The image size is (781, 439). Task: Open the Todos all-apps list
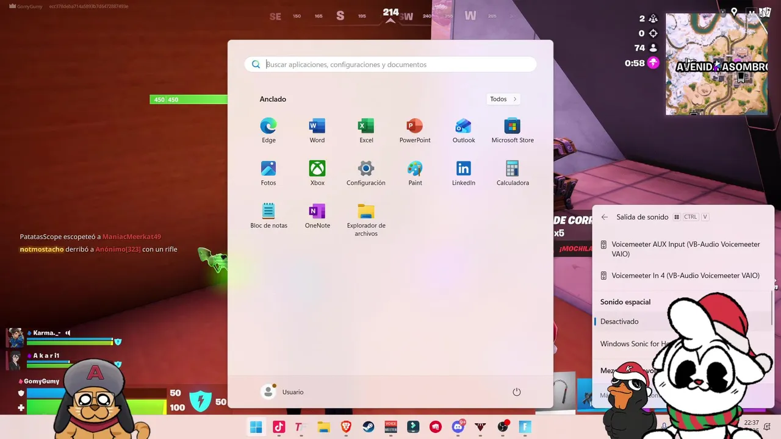point(503,99)
